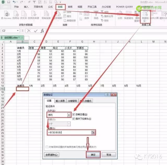Switch to the 出错警告 dialog tab
167x165 pixels.
click(73, 101)
